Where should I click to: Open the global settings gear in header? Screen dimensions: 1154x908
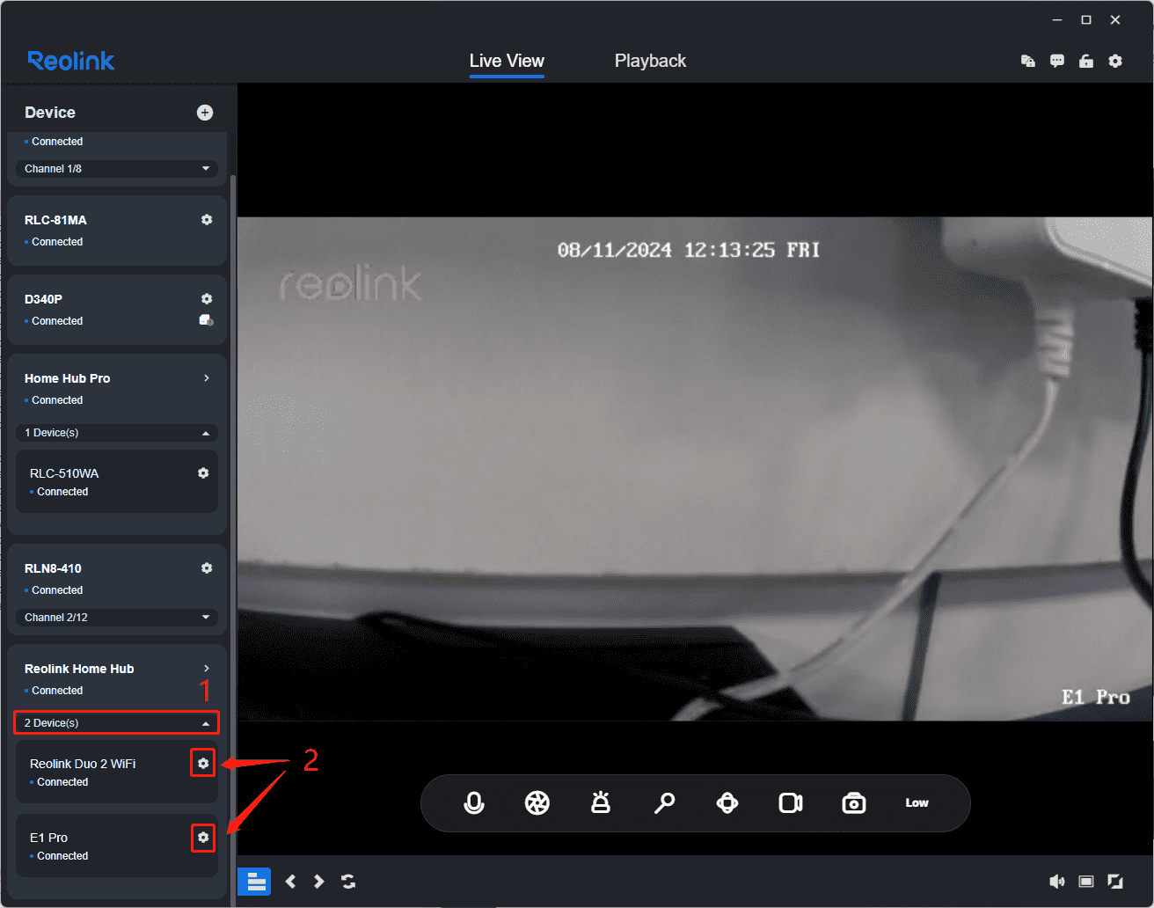click(1115, 61)
